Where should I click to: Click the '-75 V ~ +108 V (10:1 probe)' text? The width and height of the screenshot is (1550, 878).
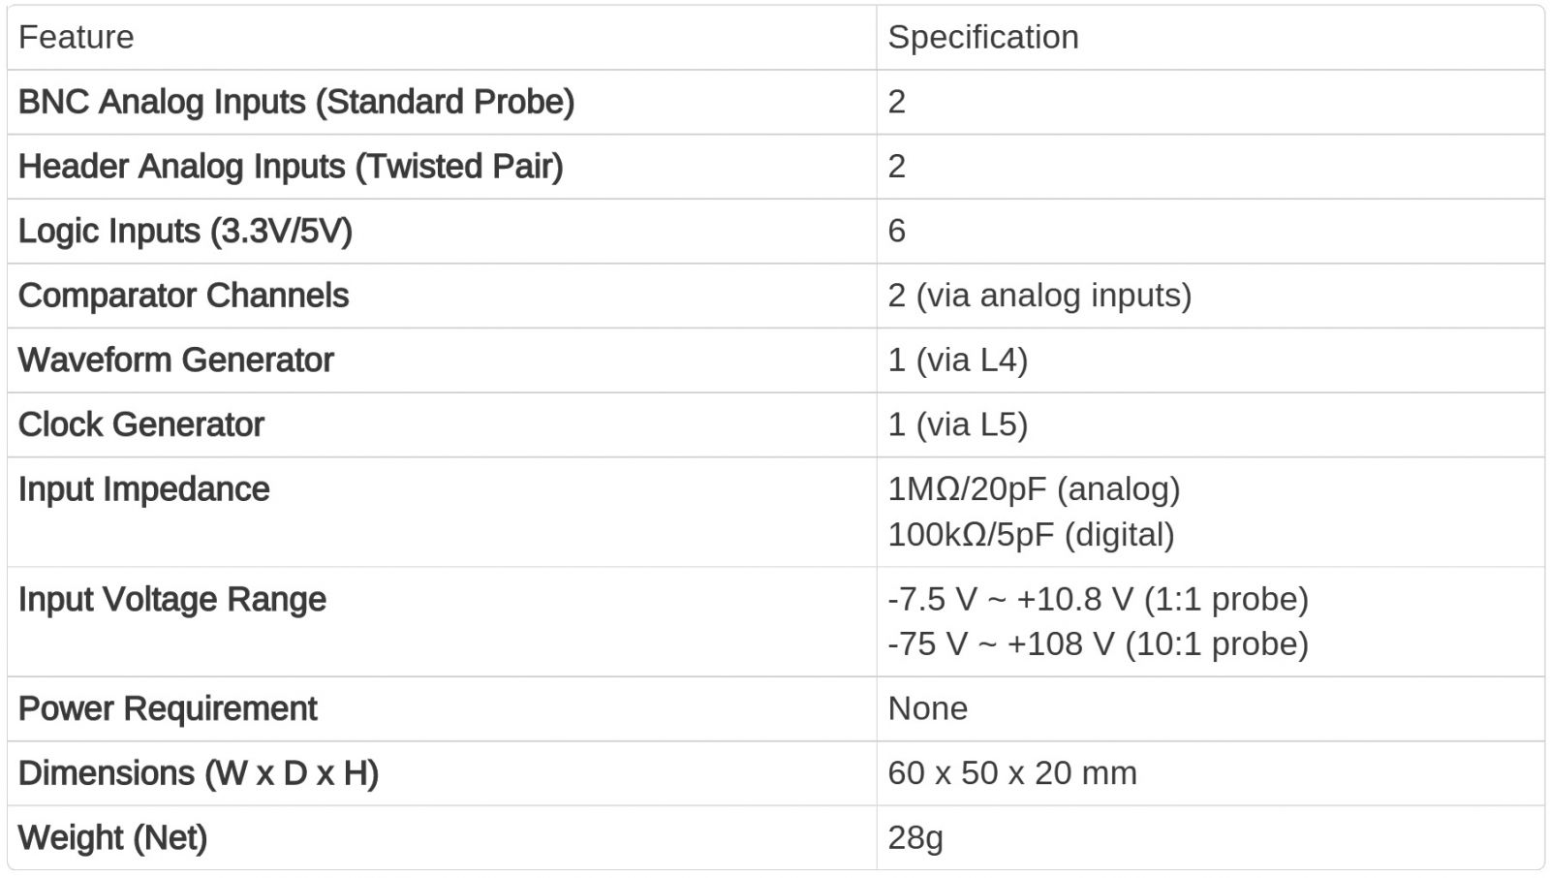tap(1098, 644)
